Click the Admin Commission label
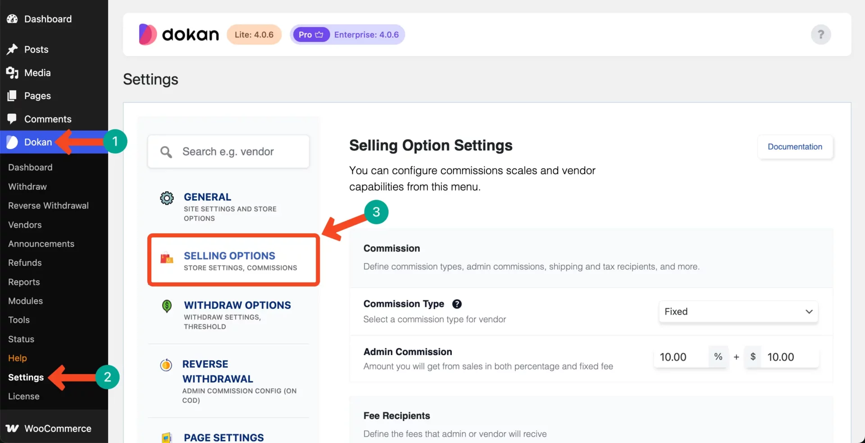The height and width of the screenshot is (443, 865). (408, 352)
